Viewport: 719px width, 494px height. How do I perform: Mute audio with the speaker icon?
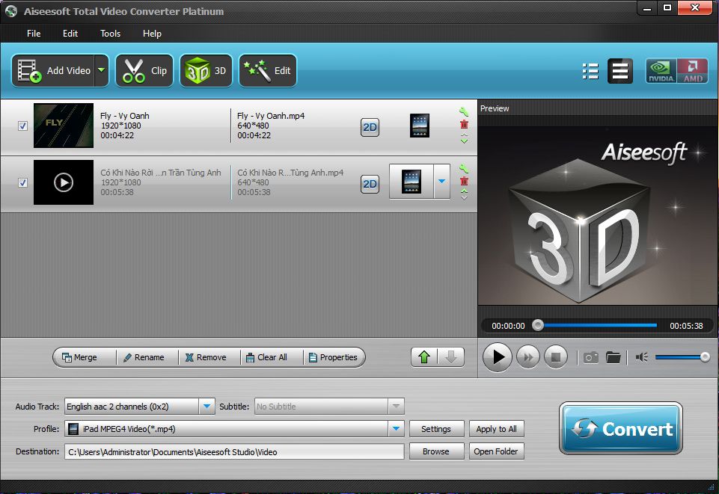641,357
